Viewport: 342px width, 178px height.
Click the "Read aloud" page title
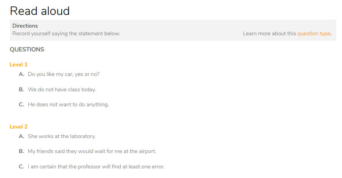tap(40, 11)
